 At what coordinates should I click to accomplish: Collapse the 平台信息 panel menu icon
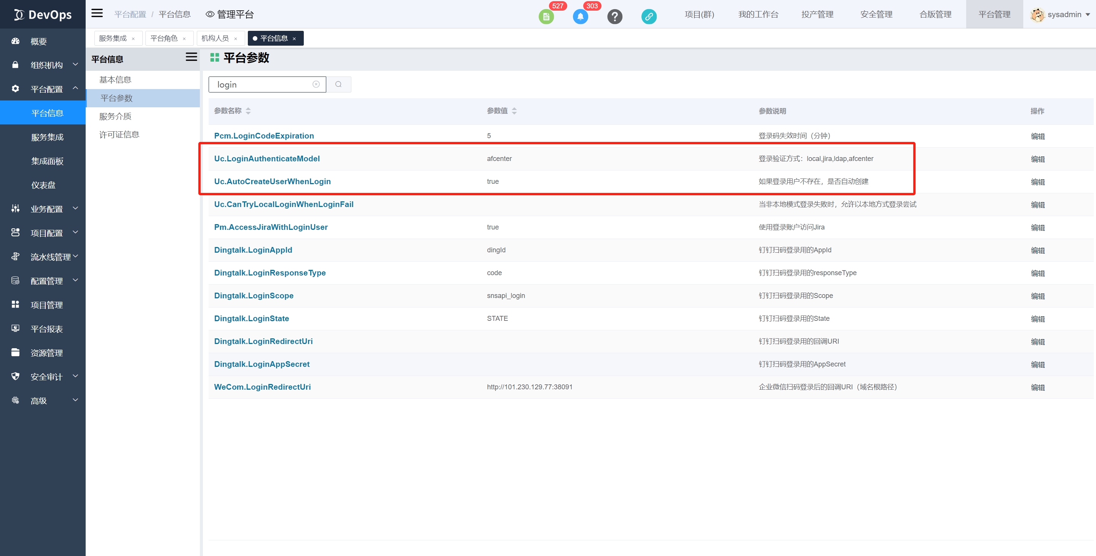coord(191,57)
